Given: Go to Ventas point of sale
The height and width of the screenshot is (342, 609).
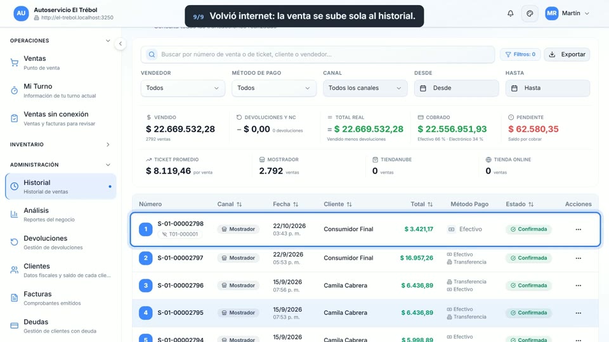Looking at the screenshot, I should (x=61, y=63).
